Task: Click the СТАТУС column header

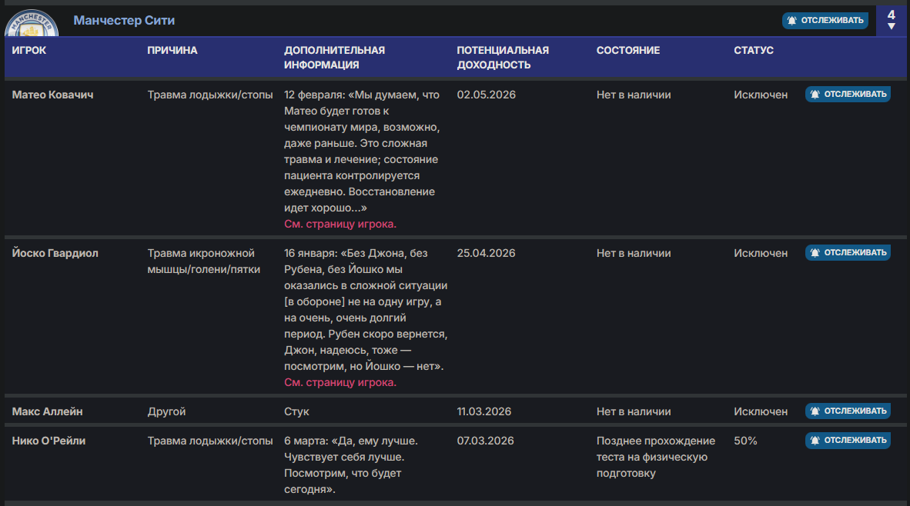Action: pos(753,51)
